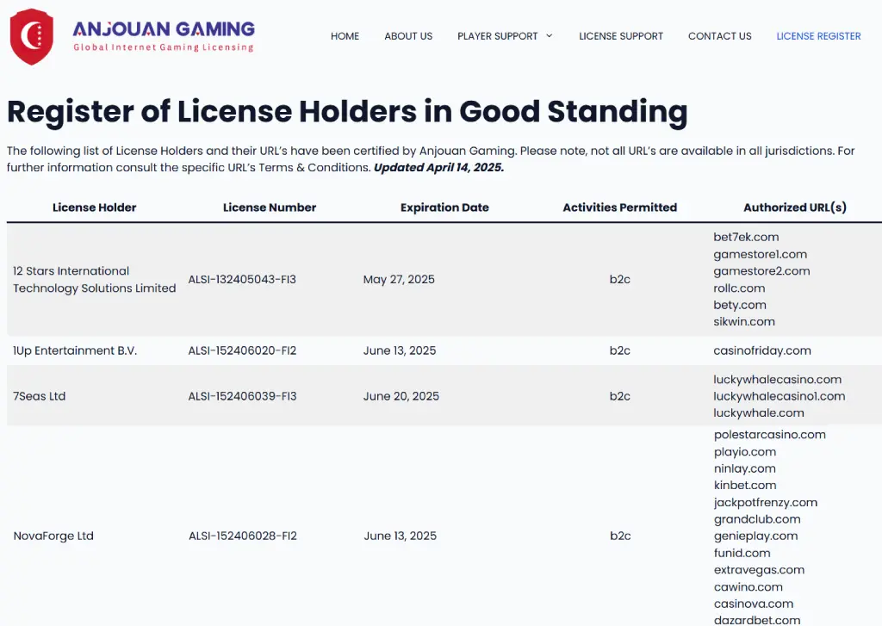Select license number ALSI-152406020-FI2

242,351
